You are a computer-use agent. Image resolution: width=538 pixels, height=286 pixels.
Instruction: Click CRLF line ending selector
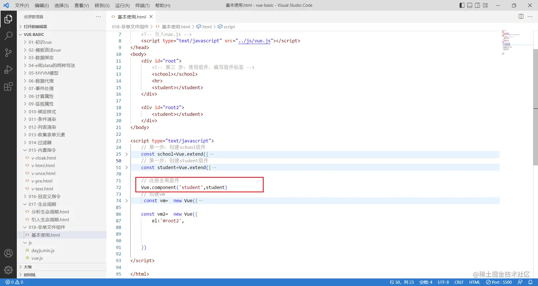click(x=459, y=282)
